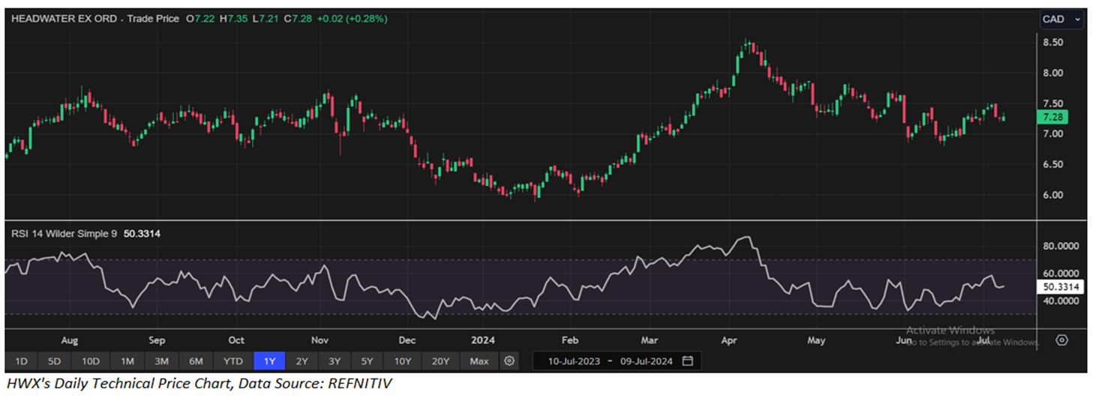Toggle the active 1Y range button
Screen dimensions: 1093x398
click(269, 361)
